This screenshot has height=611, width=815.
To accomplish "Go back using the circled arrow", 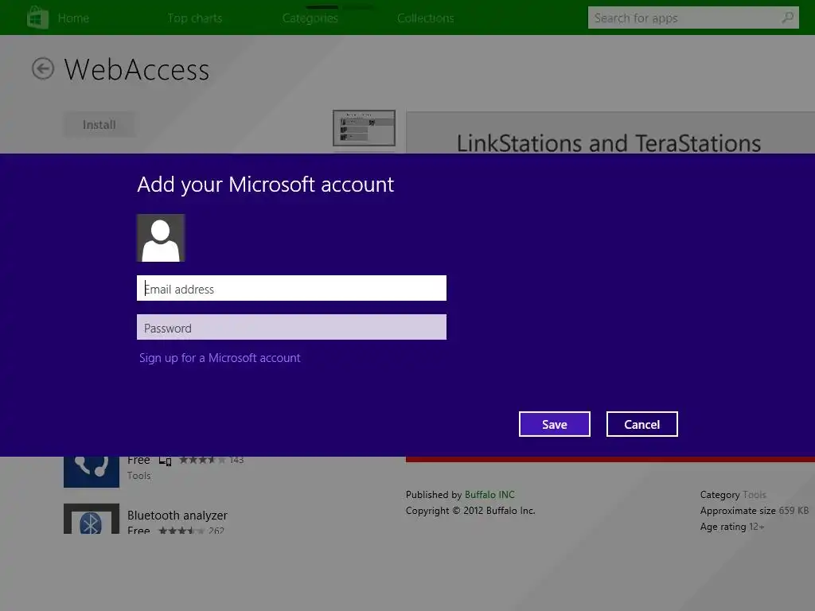I will pyautogui.click(x=43, y=68).
